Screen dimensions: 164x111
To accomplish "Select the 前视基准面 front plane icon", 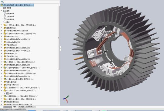I will (5, 13).
